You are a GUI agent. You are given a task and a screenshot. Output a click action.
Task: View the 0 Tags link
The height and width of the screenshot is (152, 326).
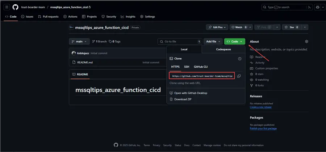[114, 41]
